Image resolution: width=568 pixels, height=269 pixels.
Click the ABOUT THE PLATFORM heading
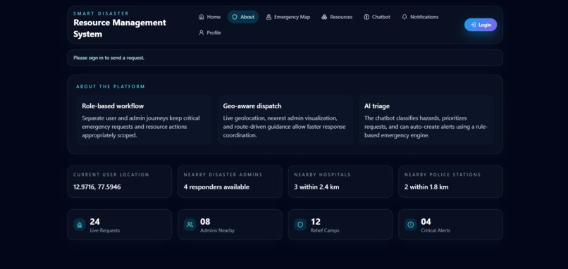coord(111,87)
